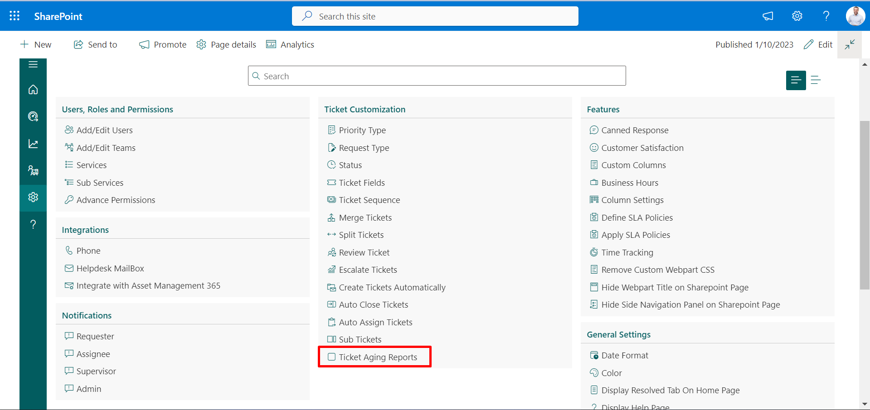Click the Helpdesk MailBox envelope icon
870x410 pixels.
pos(69,268)
